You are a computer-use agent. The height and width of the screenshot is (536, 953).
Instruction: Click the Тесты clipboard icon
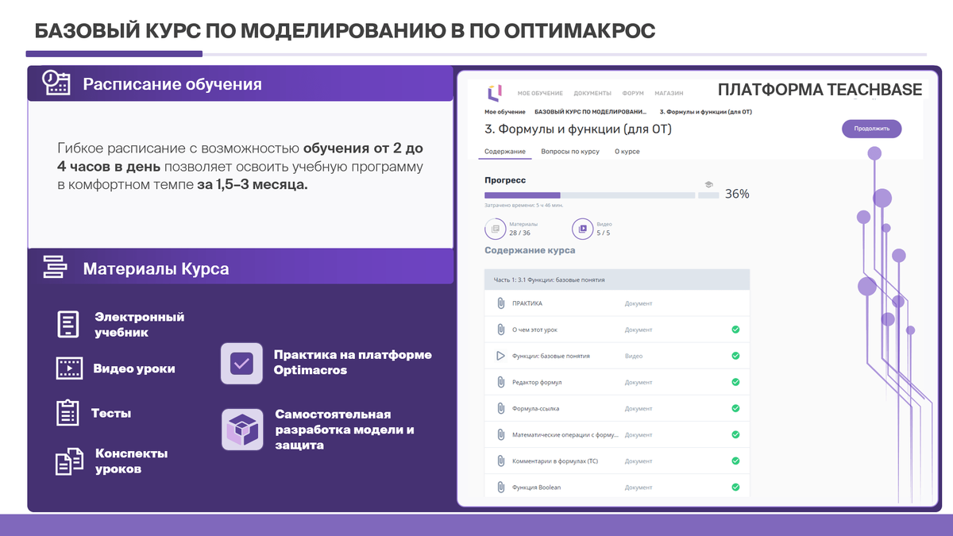pos(68,412)
